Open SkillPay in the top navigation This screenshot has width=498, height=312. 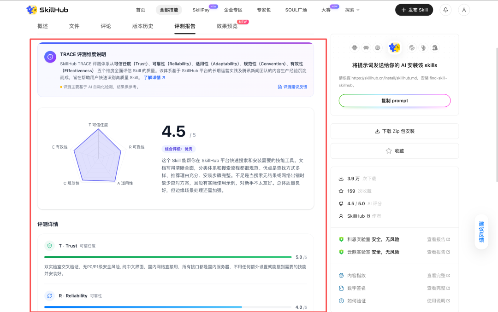(x=201, y=10)
